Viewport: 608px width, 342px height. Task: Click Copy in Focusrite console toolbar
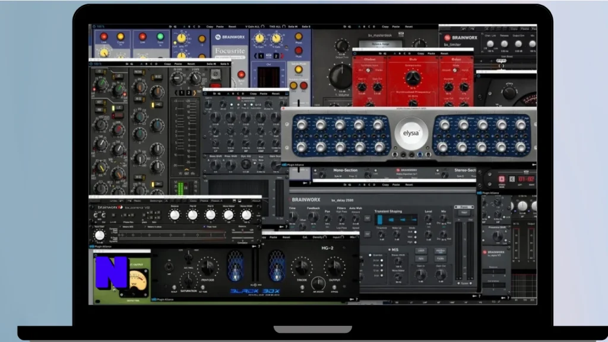coord(210,27)
